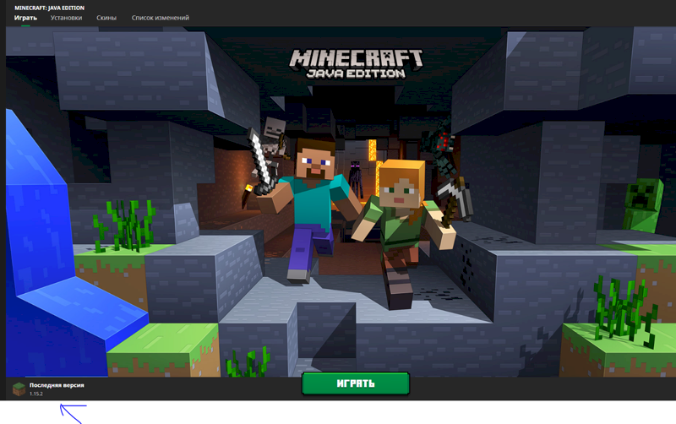Click the 1.15.2 version number

tap(36, 394)
